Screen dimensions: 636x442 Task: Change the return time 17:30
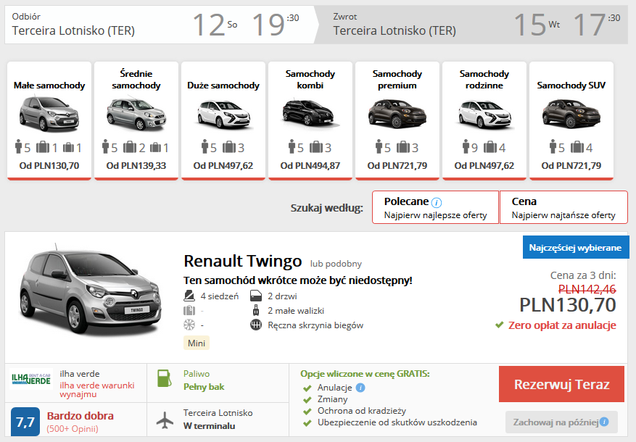point(597,25)
